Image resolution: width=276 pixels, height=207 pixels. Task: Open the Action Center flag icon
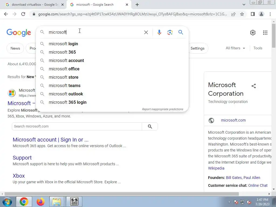pyautogui.click(x=236, y=202)
